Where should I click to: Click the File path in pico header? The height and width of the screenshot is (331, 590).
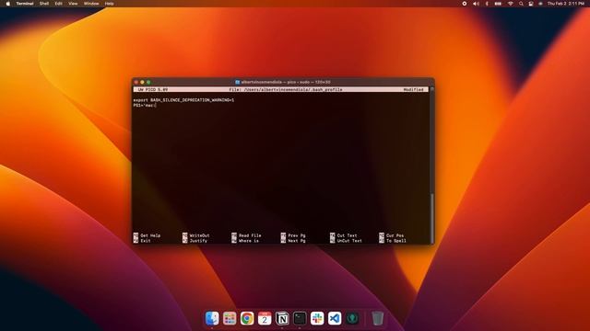(286, 90)
